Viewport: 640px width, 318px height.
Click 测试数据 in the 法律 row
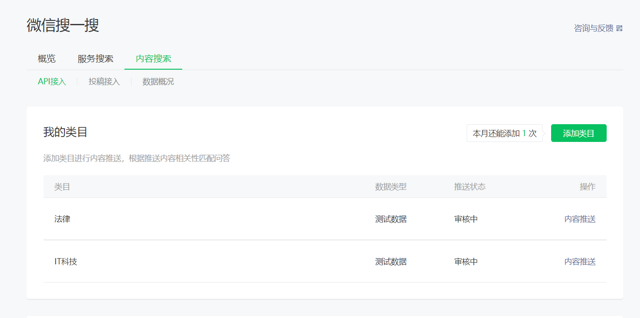pyautogui.click(x=391, y=219)
